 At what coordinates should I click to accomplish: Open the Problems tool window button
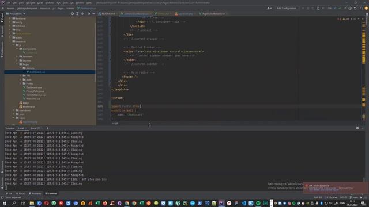[35, 194]
